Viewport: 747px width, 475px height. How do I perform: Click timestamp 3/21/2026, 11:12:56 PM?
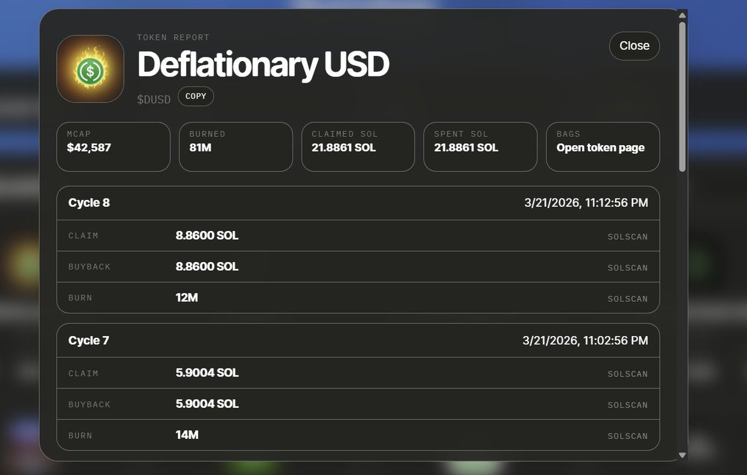pyautogui.click(x=585, y=203)
